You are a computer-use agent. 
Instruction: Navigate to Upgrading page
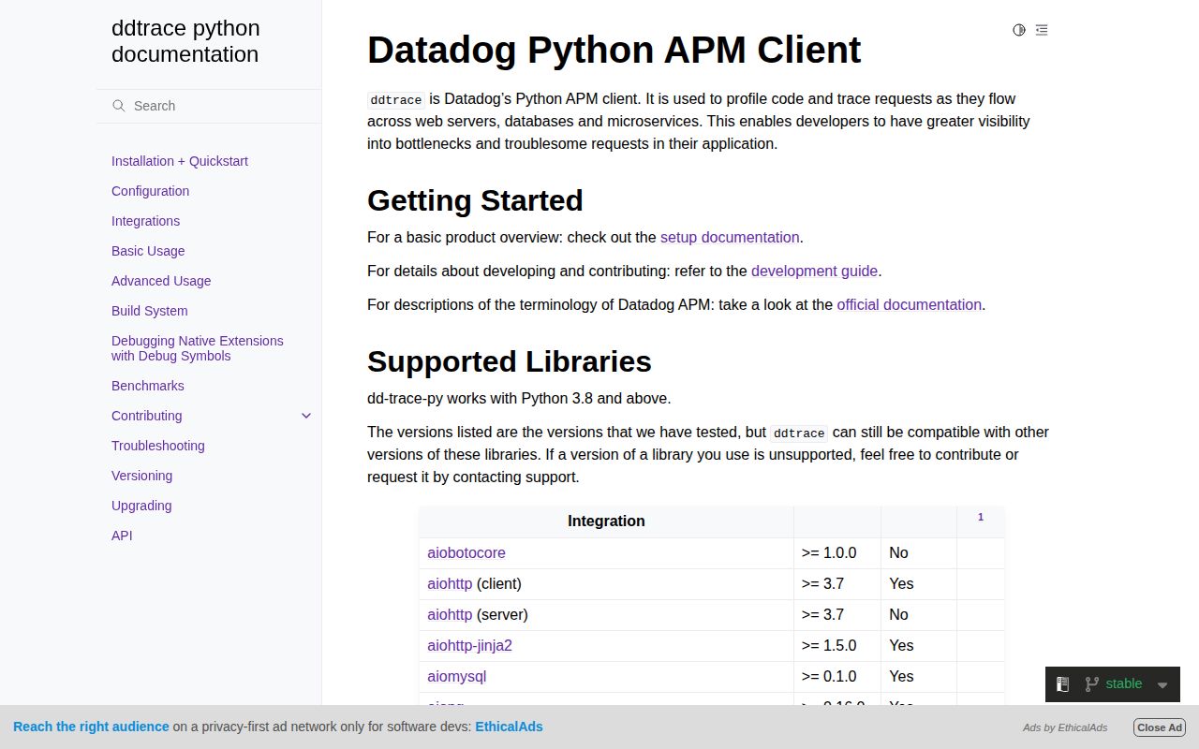141,506
